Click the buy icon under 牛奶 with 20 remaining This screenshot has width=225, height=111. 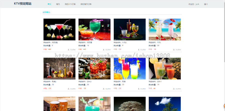pos(174,50)
